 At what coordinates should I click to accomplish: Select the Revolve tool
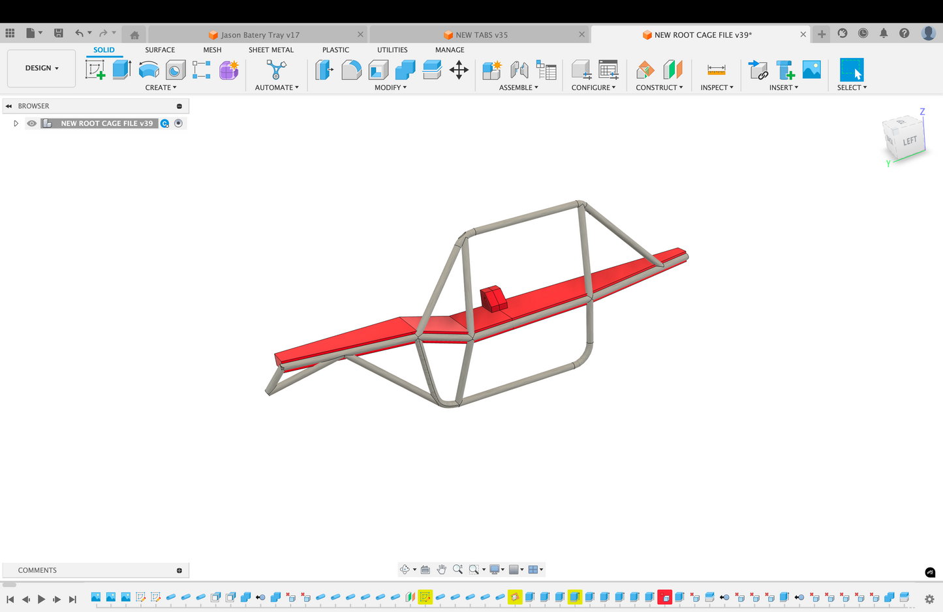(x=149, y=70)
